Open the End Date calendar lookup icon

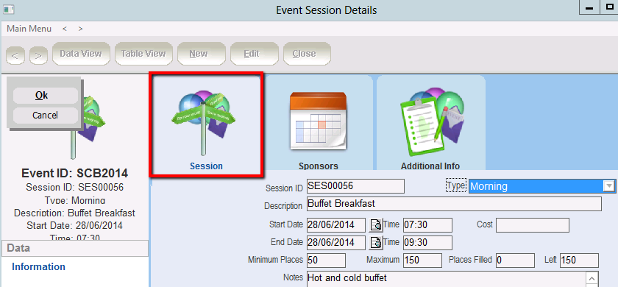pos(376,242)
